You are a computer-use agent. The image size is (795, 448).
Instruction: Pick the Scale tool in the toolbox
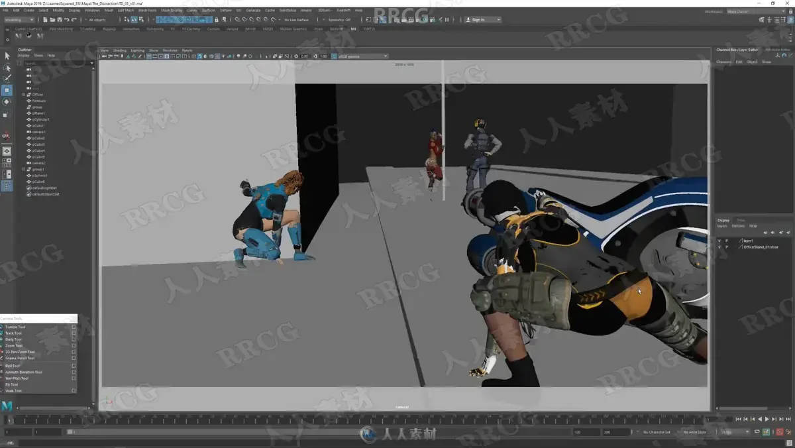7,115
